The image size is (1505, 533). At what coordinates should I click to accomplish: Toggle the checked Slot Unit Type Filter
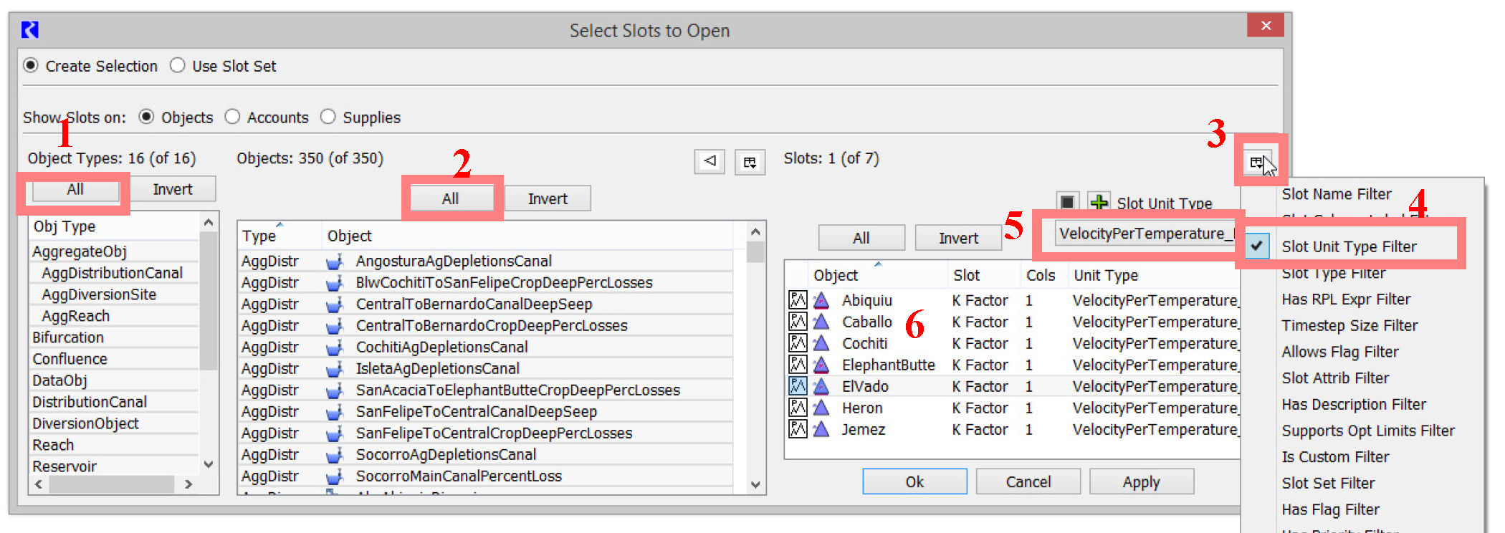(1348, 246)
